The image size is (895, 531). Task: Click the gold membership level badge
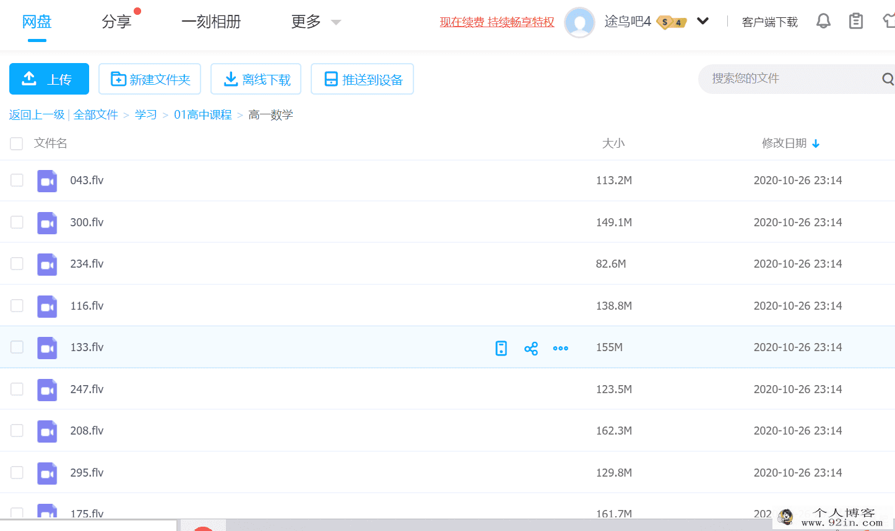click(672, 22)
